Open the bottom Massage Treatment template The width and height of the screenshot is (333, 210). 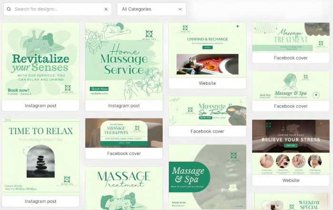[124, 188]
